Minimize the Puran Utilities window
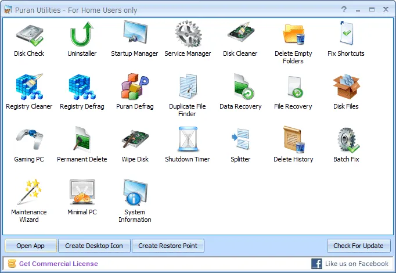Viewport: 396px width, 273px height. pos(358,10)
